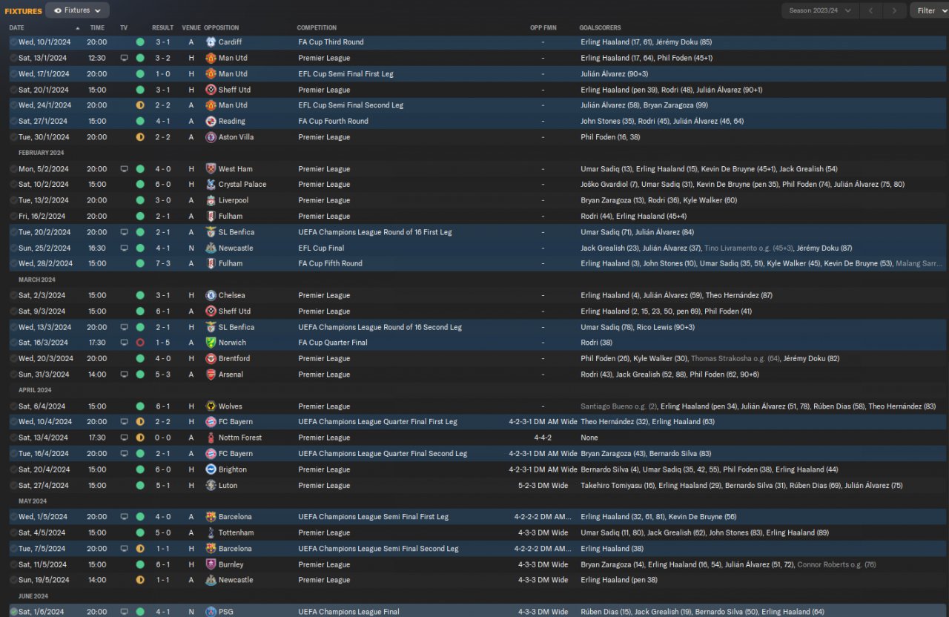Open the Fixtures view dropdown
The image size is (949, 617).
[77, 10]
